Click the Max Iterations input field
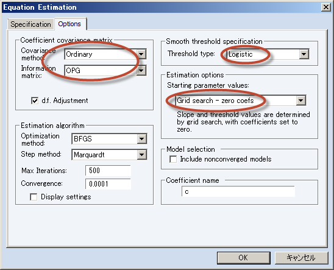Viewport: 334px width, 270px height. click(108, 171)
